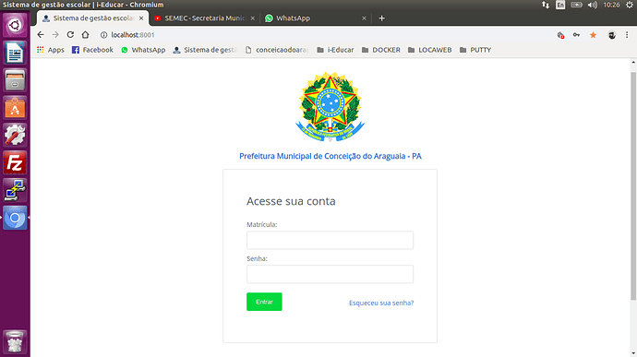Viewport: 637px width, 357px height.
Task: Open Ubuntu Software center icon
Action: click(x=15, y=108)
